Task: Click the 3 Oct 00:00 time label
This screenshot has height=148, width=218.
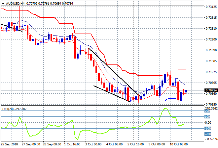Action: 93,144
